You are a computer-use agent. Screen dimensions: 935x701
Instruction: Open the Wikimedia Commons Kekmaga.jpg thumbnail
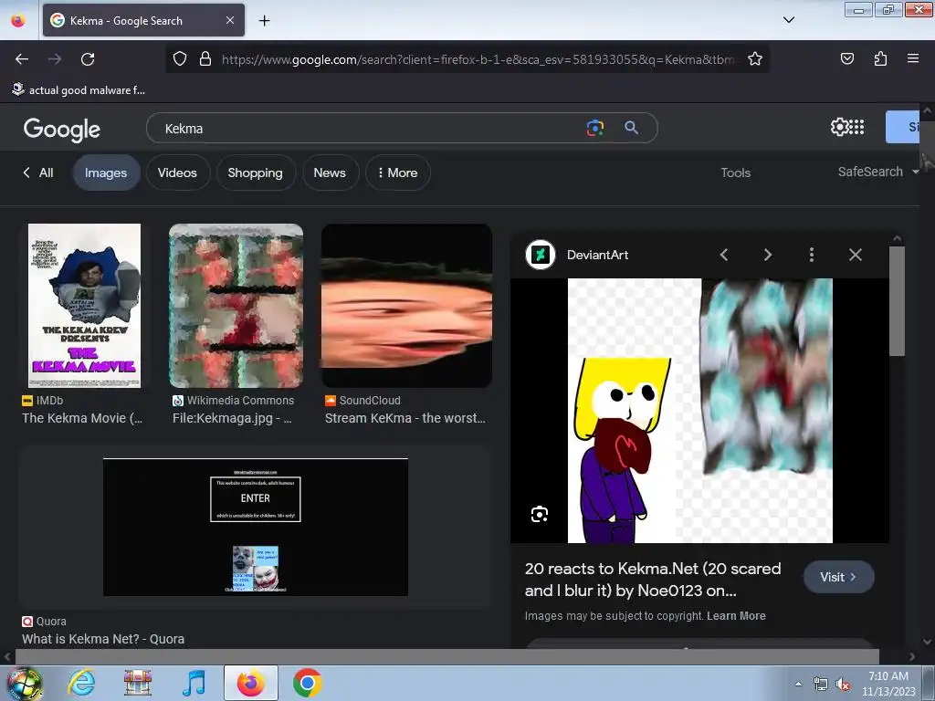click(236, 306)
